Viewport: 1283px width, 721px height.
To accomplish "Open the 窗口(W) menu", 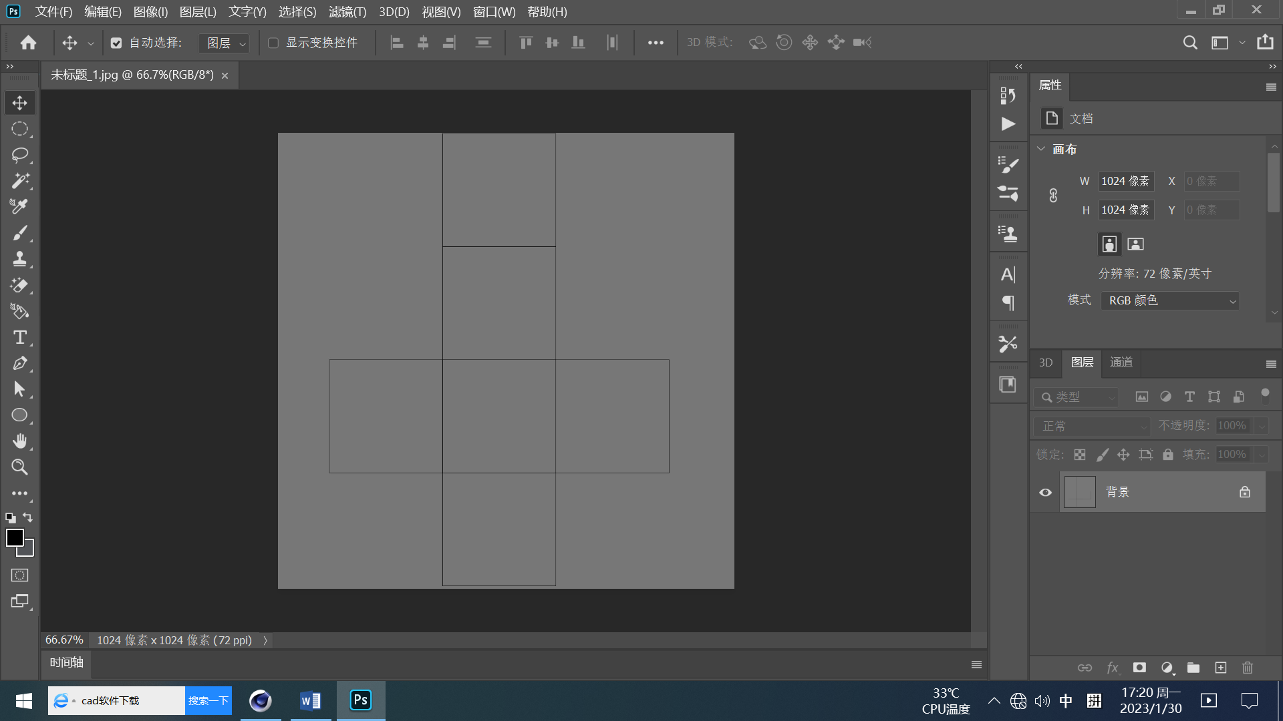I will point(494,11).
